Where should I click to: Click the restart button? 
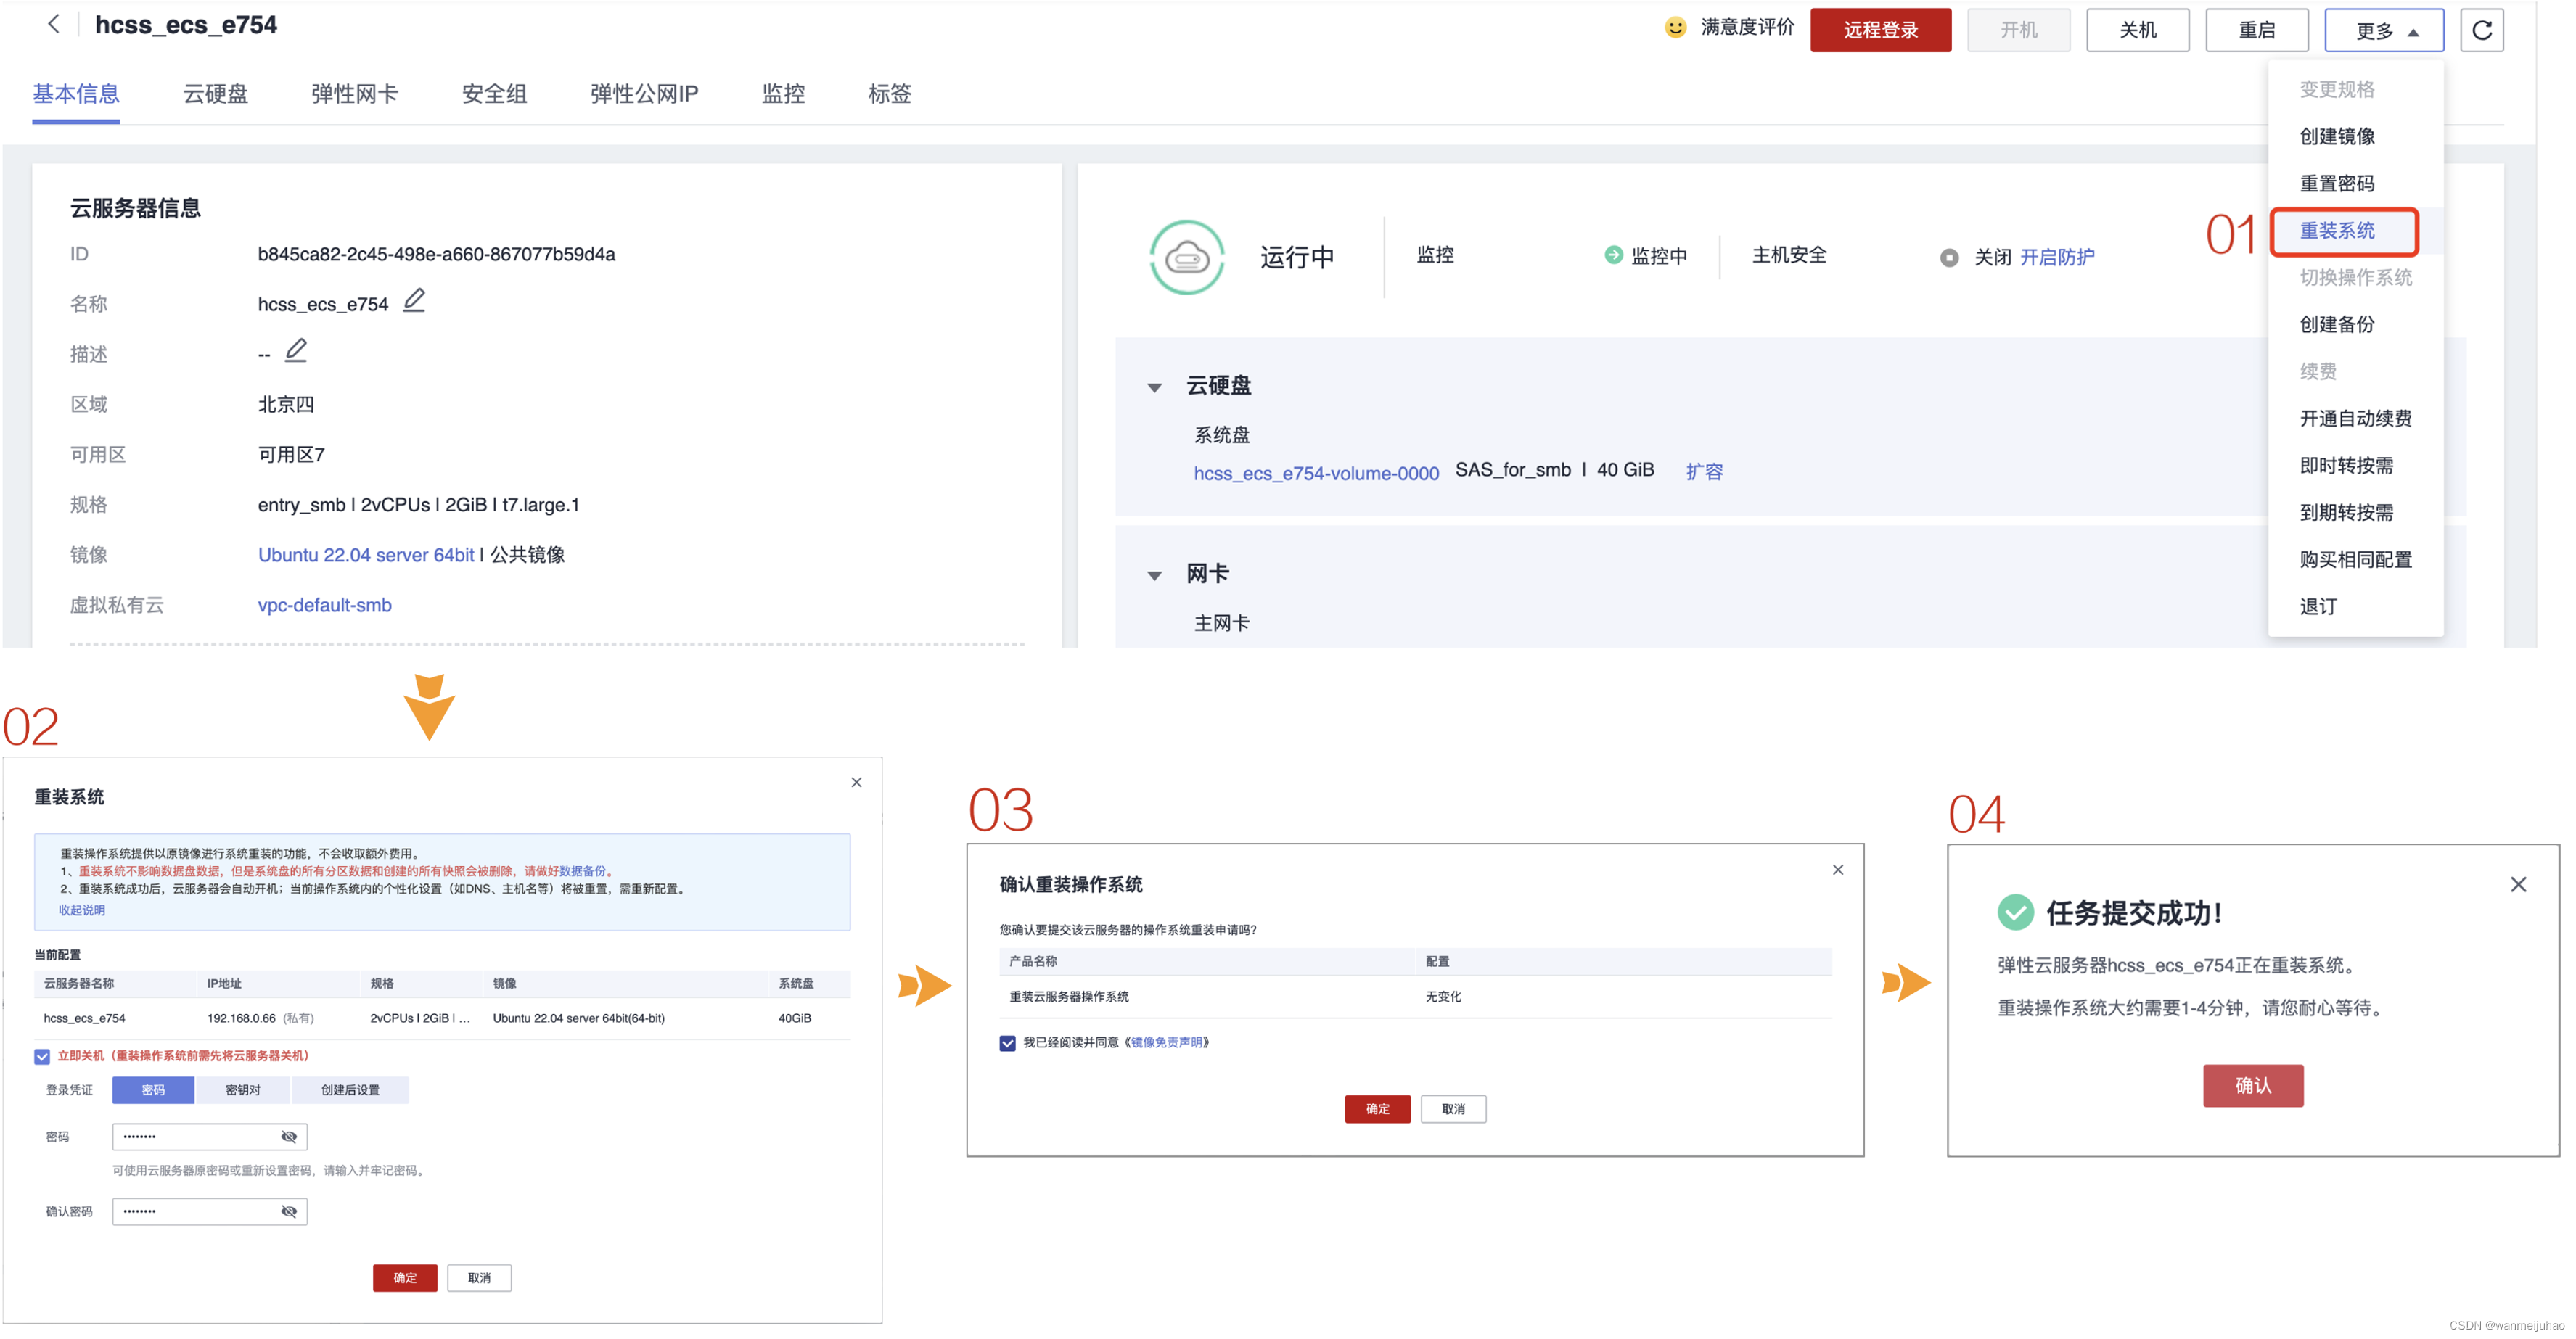pos(2256,30)
